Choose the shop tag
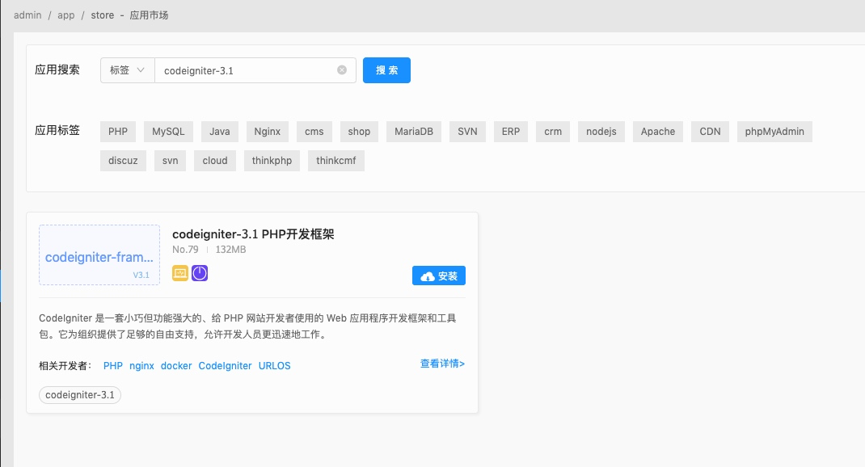This screenshot has width=865, height=467. click(359, 131)
